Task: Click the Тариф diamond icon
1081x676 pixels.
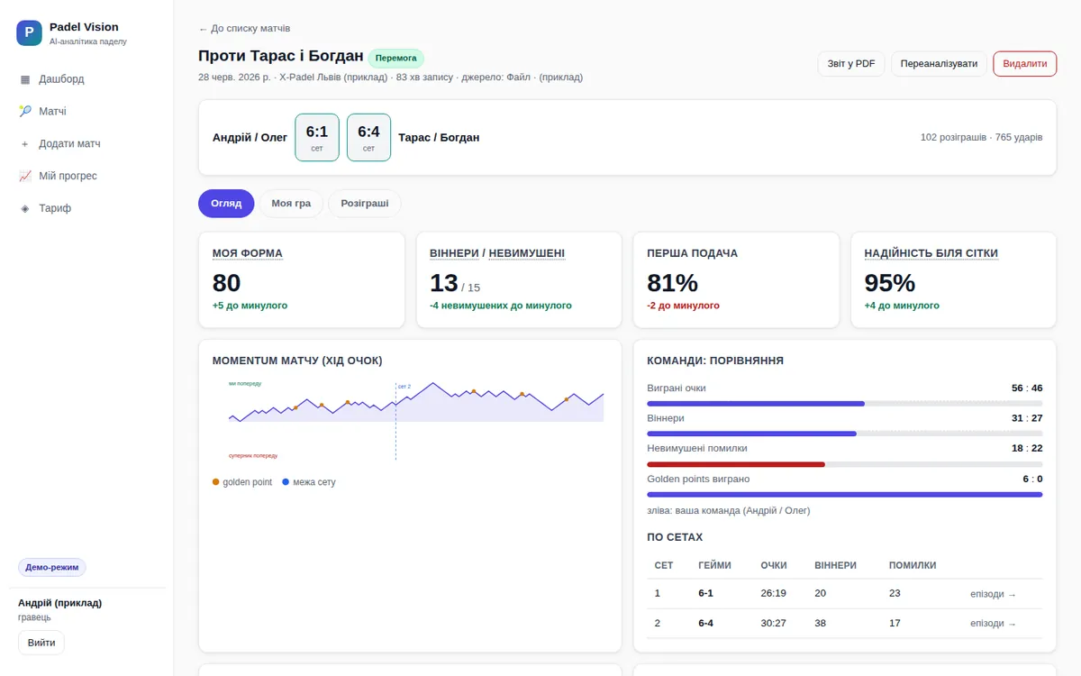Action: (25, 209)
